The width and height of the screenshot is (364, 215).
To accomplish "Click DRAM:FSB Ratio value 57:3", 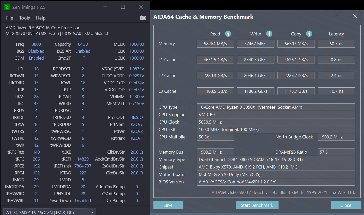I will coord(336,152).
